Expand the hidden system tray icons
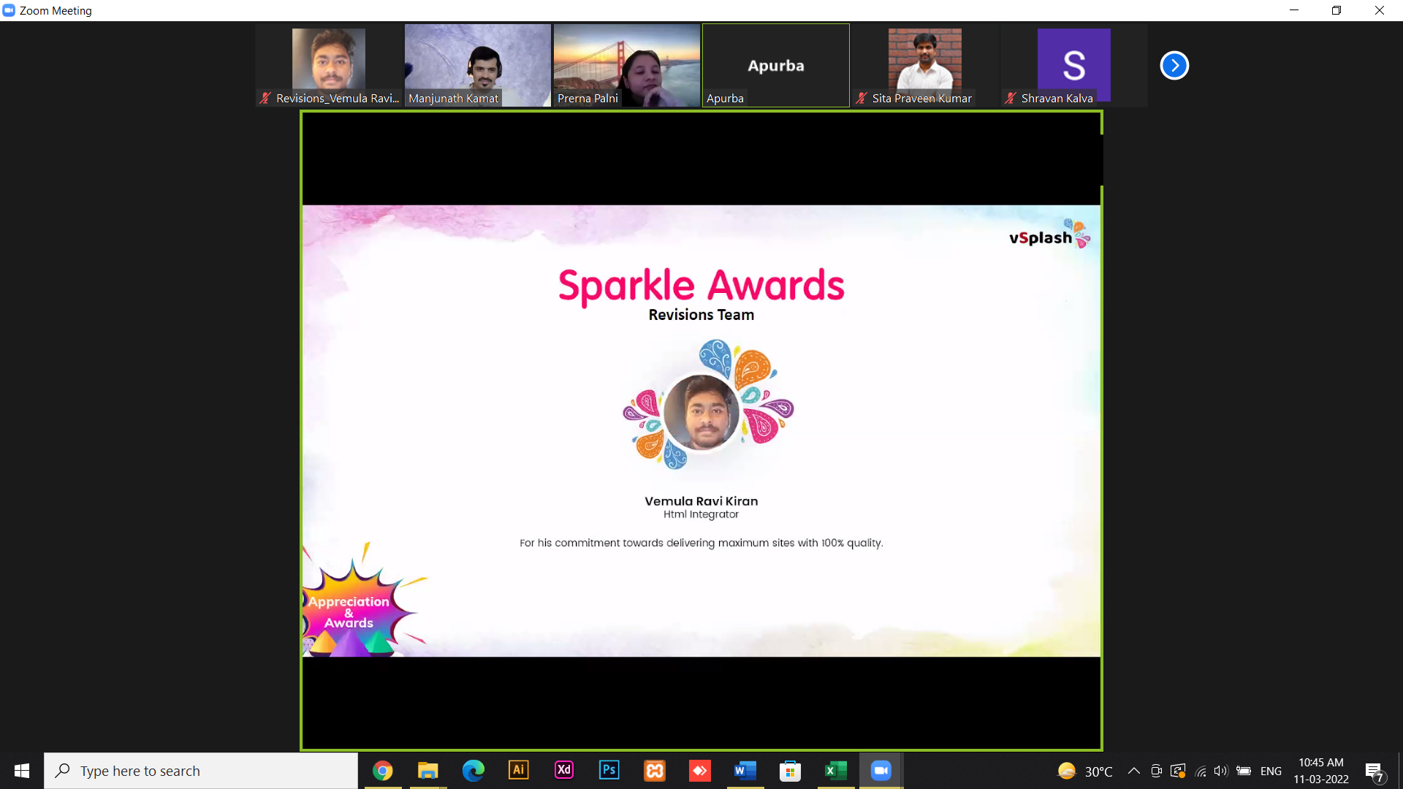 pyautogui.click(x=1133, y=771)
